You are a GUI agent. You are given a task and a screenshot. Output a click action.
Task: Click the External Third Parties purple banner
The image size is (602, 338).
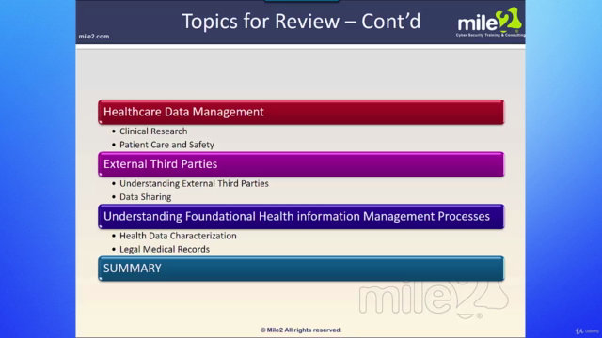(x=301, y=164)
